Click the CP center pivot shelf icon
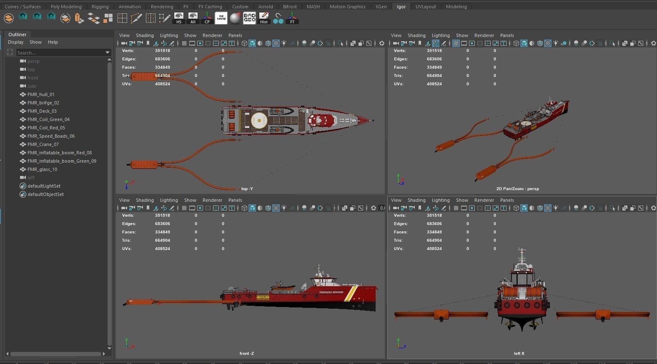 point(207,18)
